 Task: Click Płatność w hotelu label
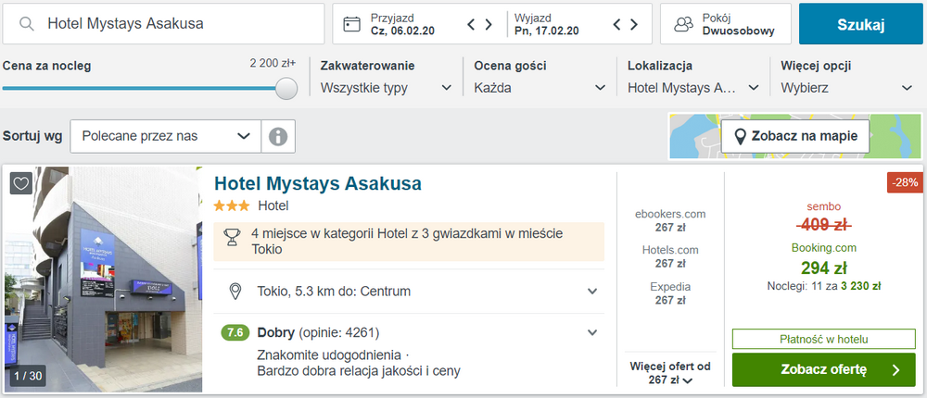click(x=823, y=339)
